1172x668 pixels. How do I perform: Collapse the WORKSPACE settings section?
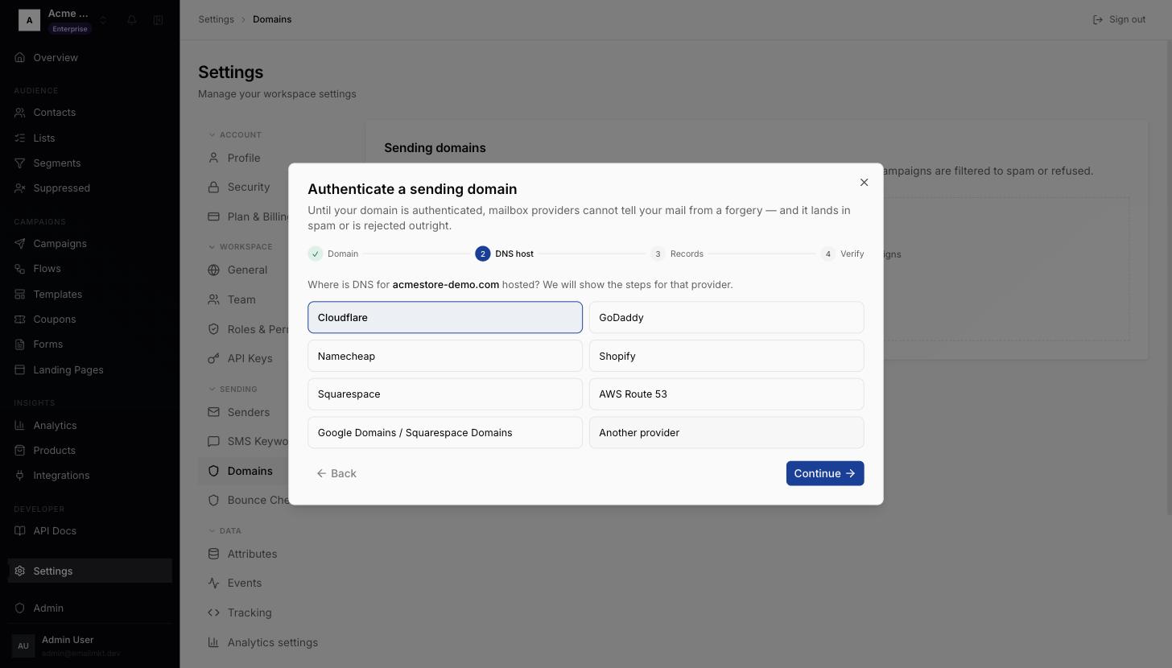(240, 247)
